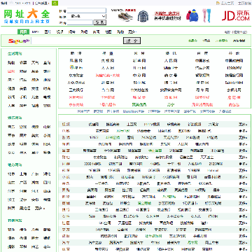Expand 更多 at the end of the 军事 row

tap(243, 150)
